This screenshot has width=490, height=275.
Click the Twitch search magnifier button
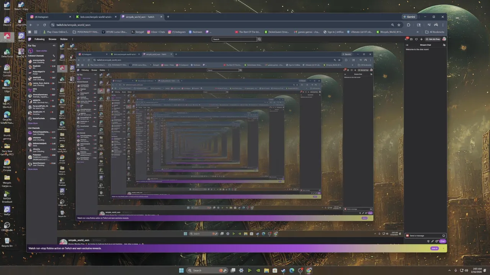pyautogui.click(x=259, y=39)
